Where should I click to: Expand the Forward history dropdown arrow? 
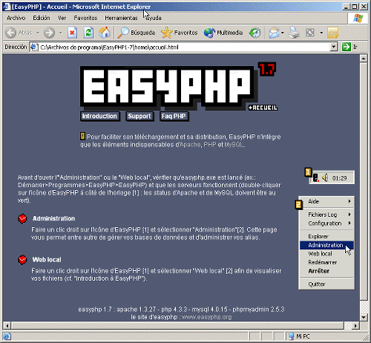(61, 33)
